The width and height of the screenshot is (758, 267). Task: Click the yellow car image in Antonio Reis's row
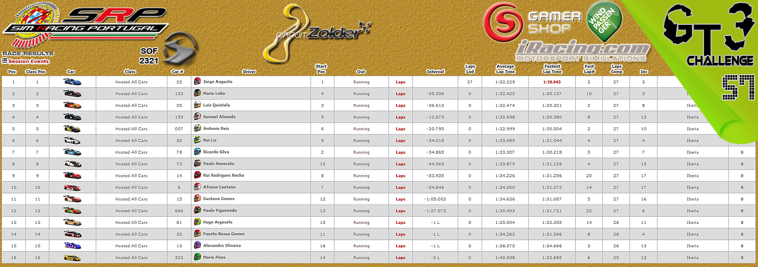(x=72, y=128)
